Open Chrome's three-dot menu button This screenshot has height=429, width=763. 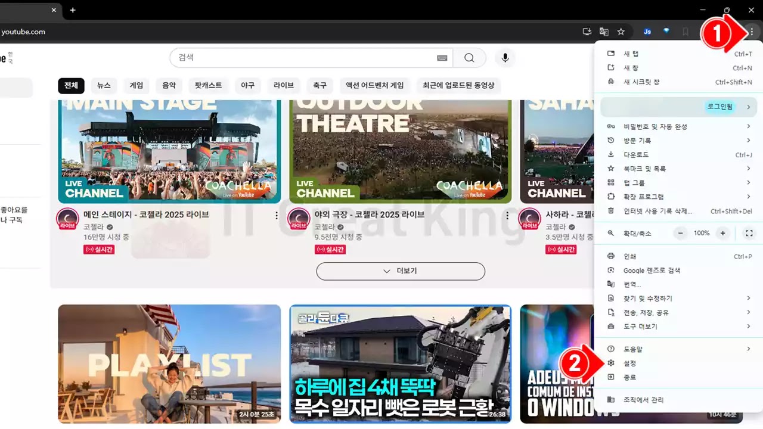coord(752,32)
